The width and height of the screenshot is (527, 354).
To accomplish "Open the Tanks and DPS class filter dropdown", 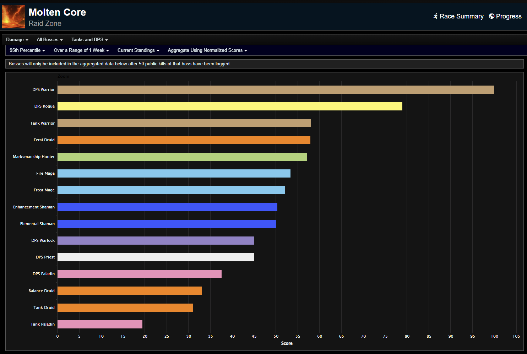I will point(89,39).
